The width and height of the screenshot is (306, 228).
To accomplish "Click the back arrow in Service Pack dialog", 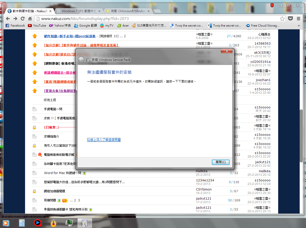I will [81, 60].
